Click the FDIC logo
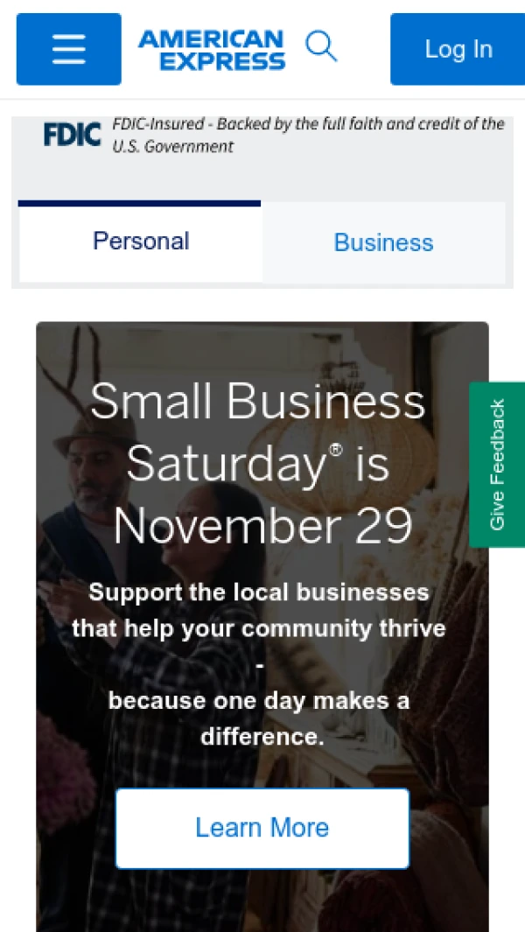 72,134
